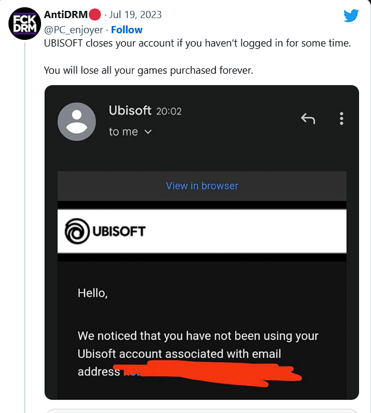Screen dimensions: 371x413
Task: Click the Twitter bird logo
Action: click(351, 16)
